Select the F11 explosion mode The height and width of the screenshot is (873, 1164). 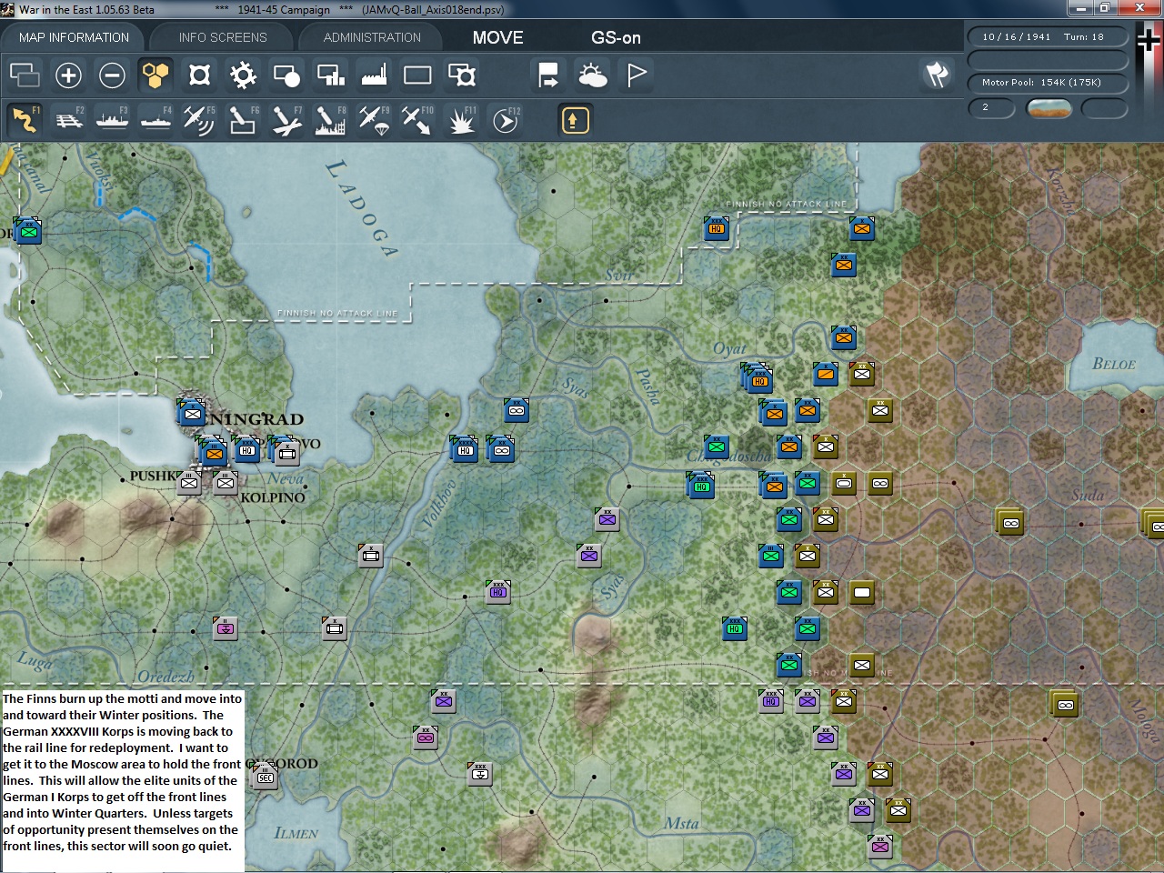(461, 120)
